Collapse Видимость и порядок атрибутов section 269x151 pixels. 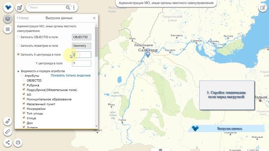(18, 71)
